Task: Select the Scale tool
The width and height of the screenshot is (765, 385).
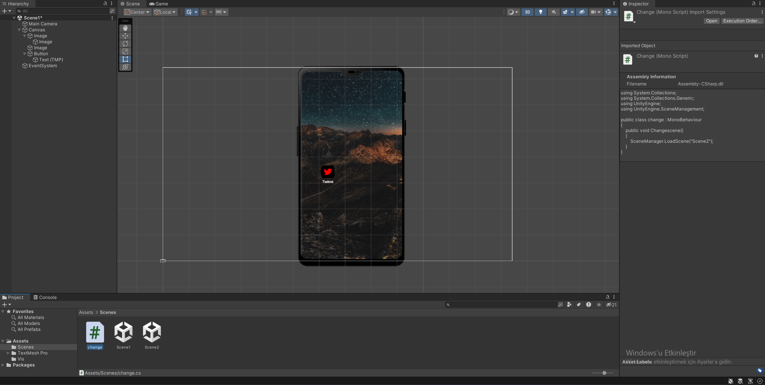Action: tap(125, 51)
